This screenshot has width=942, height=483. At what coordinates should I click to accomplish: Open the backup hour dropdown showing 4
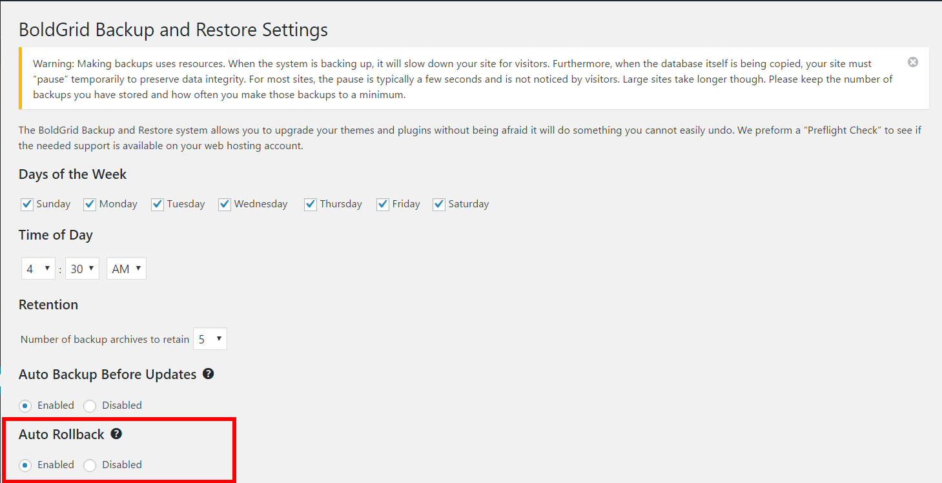[x=38, y=269]
